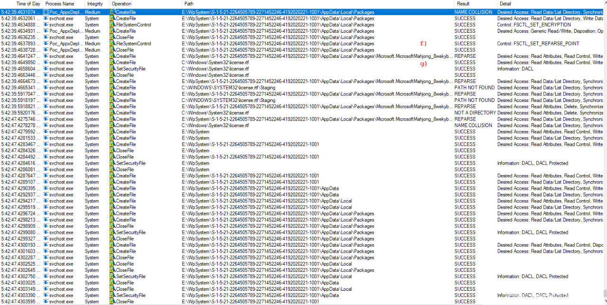Sort events by the Path column header
This screenshot has height=305, width=607.
[x=189, y=4]
